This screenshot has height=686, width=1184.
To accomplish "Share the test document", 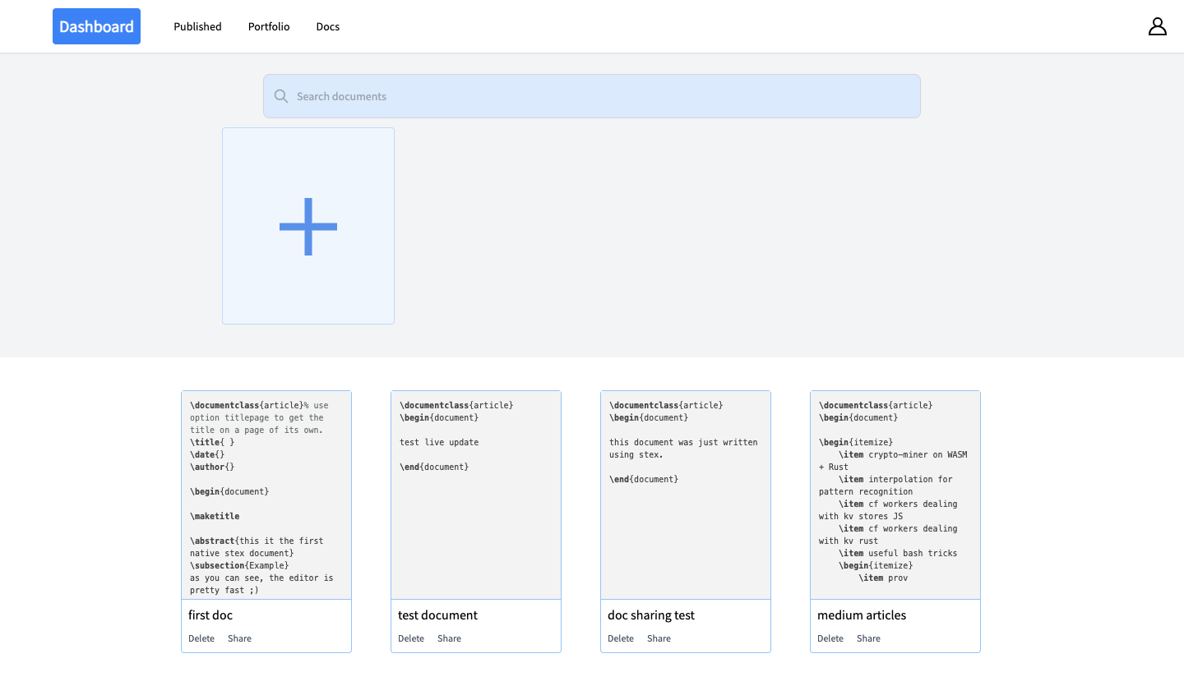I will point(449,638).
